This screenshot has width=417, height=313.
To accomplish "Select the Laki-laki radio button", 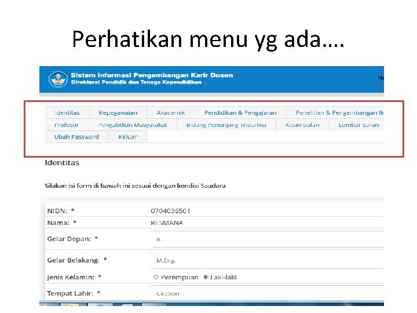I will 206,277.
